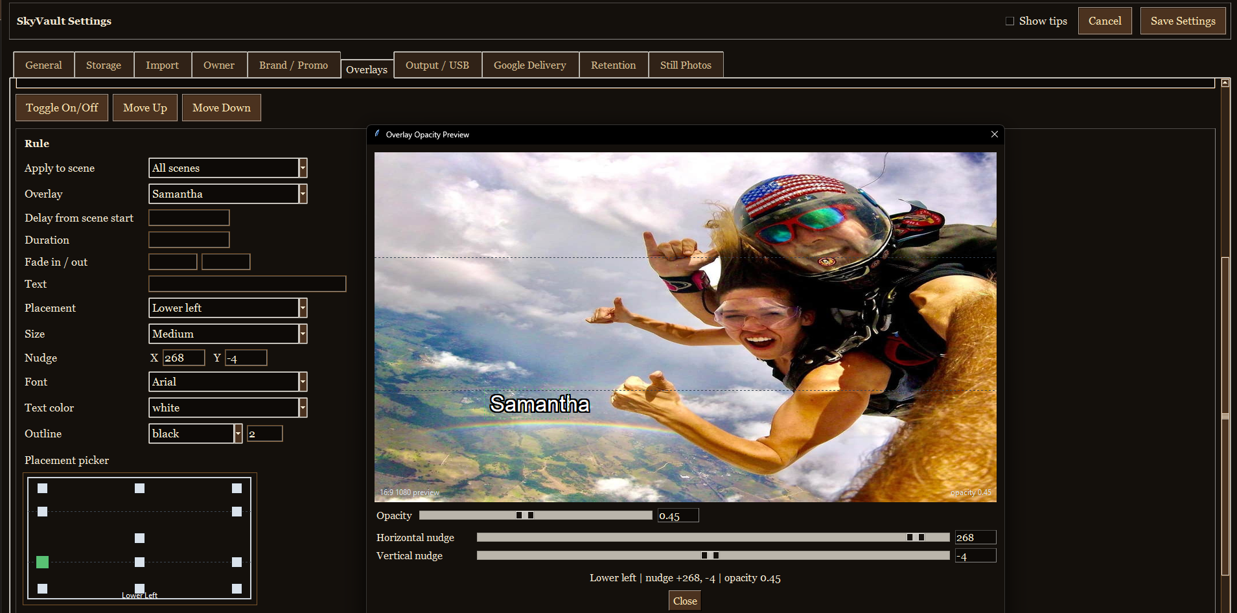Screen dimensions: 1237x613
Task: Click the Vertical nudge slider handle
Action: point(710,555)
